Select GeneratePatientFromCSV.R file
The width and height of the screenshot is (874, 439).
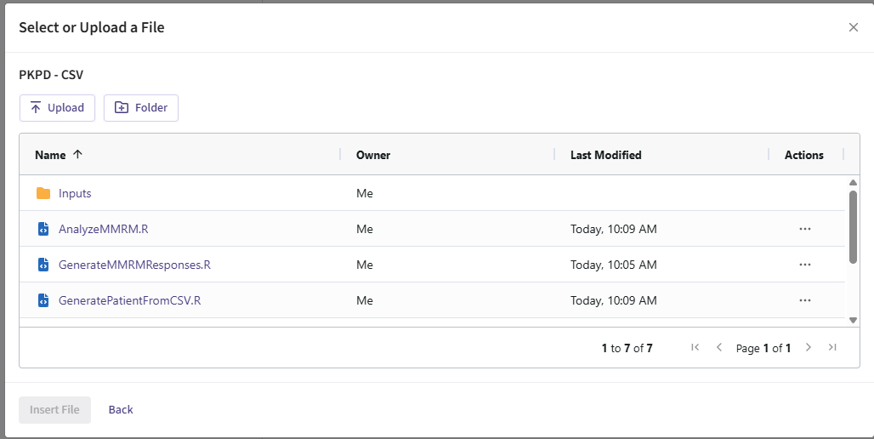click(x=129, y=300)
